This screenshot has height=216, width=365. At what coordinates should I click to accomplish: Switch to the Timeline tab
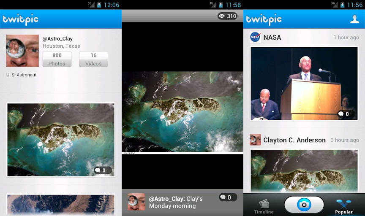264,206
